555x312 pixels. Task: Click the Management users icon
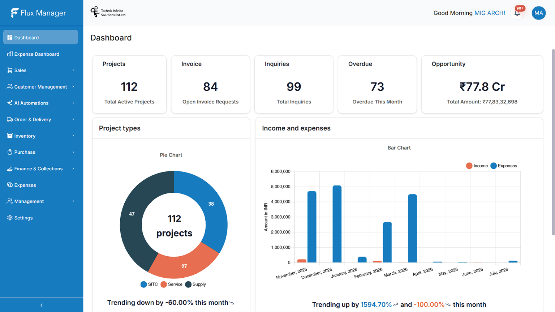pyautogui.click(x=10, y=201)
